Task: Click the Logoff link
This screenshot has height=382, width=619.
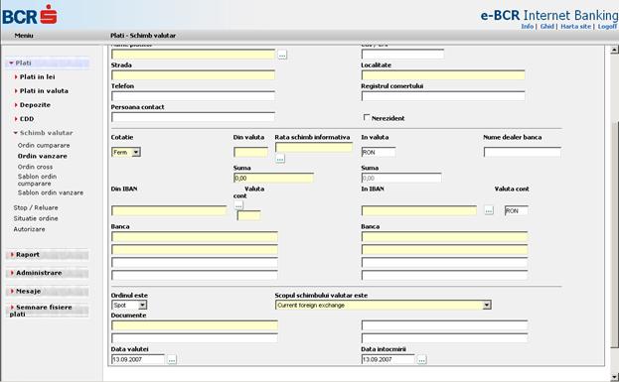Action: tap(607, 27)
